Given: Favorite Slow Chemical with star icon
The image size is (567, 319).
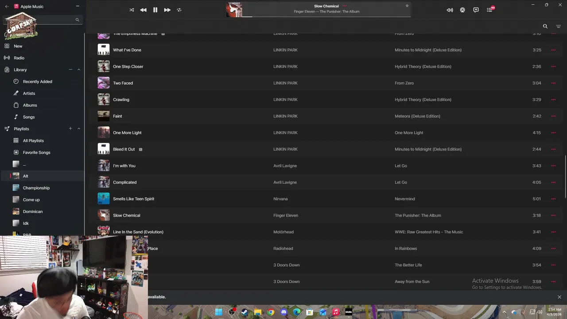Looking at the screenshot, I should tap(407, 6).
